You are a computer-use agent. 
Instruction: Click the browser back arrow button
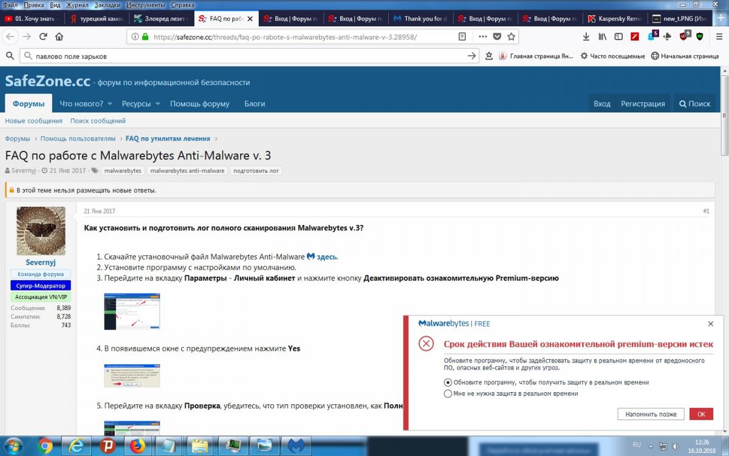[10, 36]
